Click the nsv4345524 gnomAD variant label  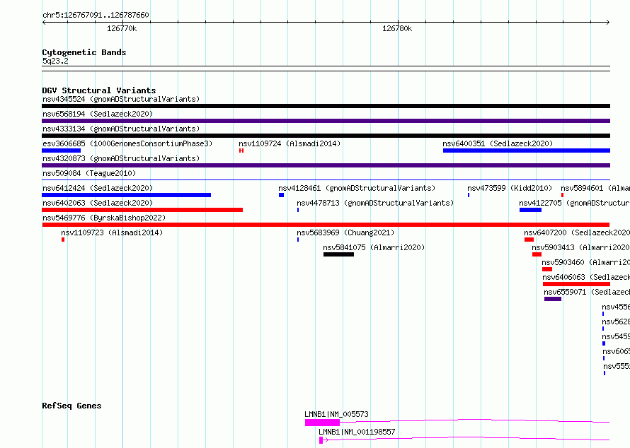(x=121, y=99)
